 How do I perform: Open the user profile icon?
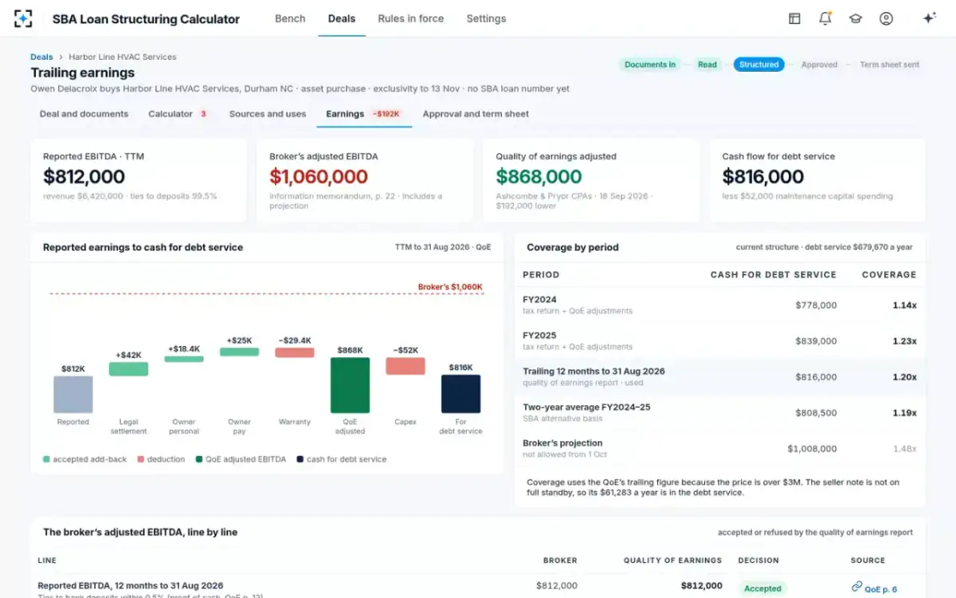[x=886, y=18]
